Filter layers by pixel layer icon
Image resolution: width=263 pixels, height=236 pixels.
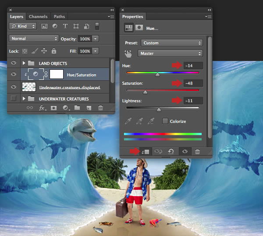pos(44,26)
